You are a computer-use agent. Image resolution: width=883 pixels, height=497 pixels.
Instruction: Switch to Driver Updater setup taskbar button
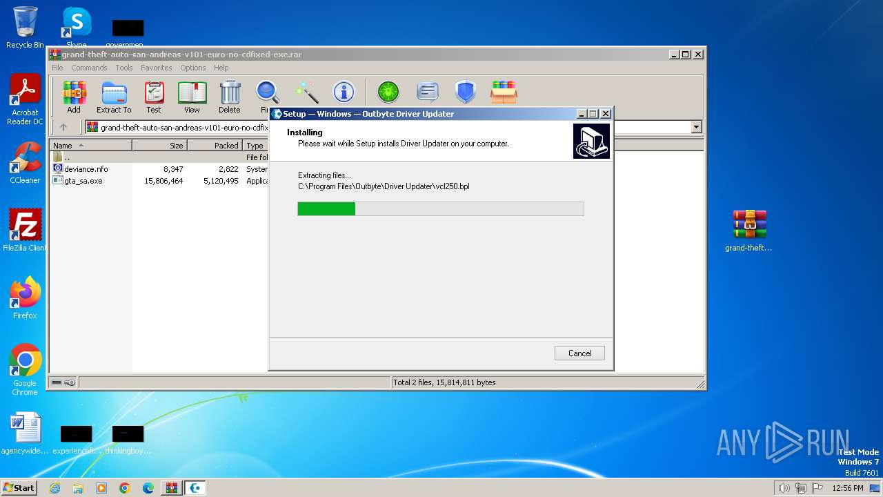point(196,488)
